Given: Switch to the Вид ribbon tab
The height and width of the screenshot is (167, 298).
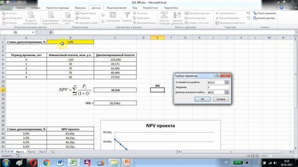Looking at the screenshot, I should [135, 8].
